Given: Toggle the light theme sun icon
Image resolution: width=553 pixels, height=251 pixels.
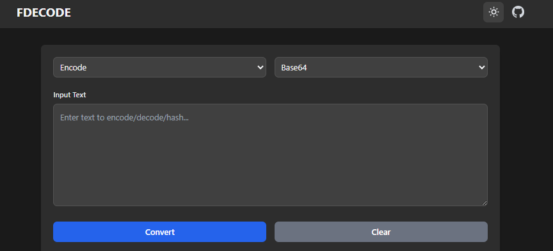Looking at the screenshot, I should (x=493, y=12).
